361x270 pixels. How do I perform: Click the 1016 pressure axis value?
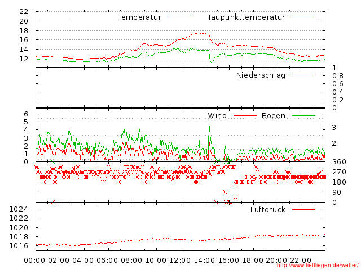point(19,246)
